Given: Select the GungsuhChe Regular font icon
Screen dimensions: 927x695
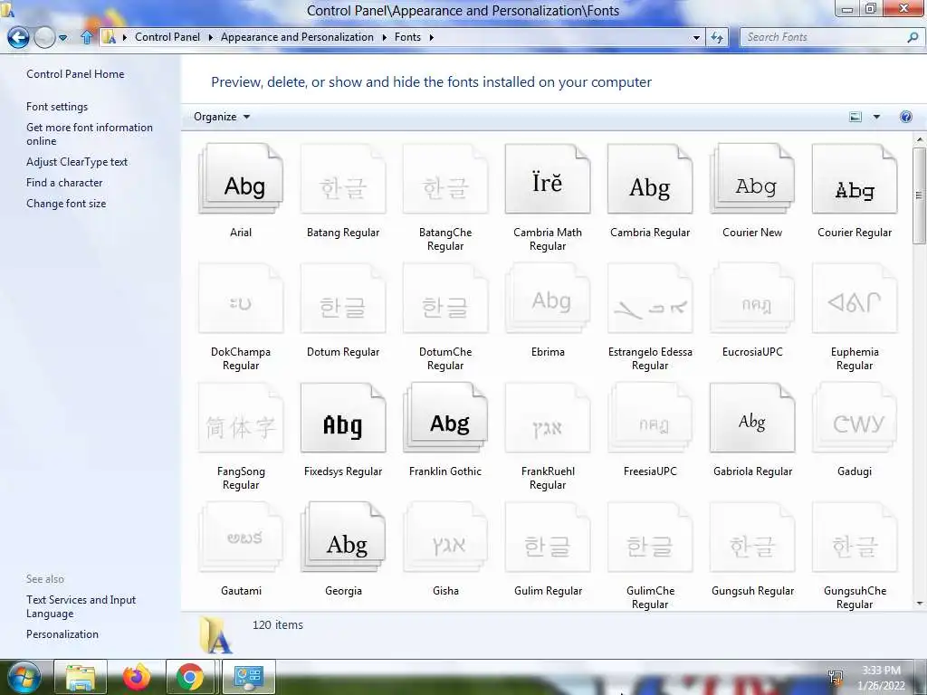Looking at the screenshot, I should 855,538.
